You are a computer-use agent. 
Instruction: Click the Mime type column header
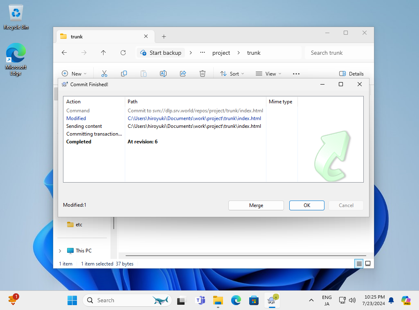282,102
